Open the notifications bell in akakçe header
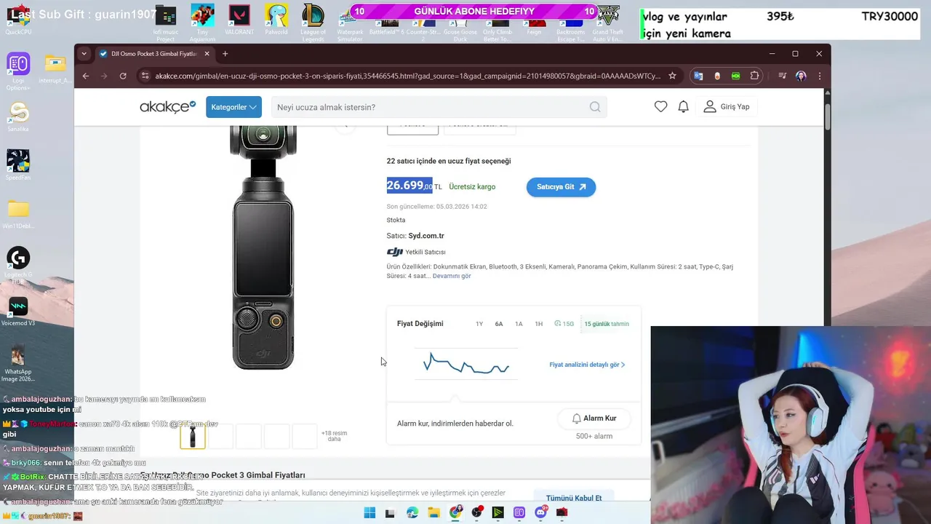This screenshot has width=931, height=524. (683, 107)
